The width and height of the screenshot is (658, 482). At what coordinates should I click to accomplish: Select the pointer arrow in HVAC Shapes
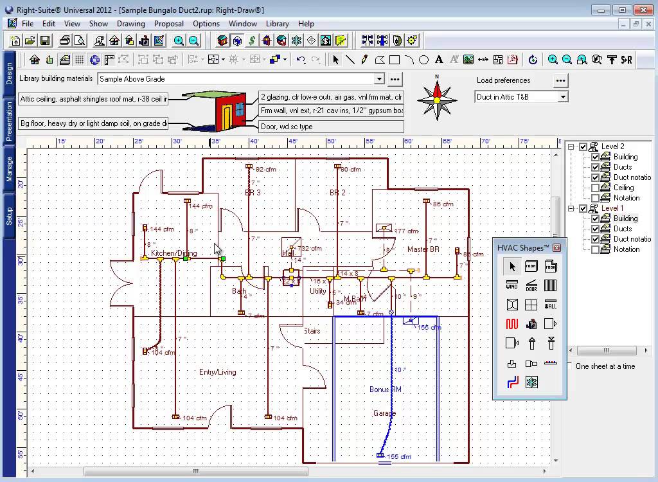(x=512, y=266)
